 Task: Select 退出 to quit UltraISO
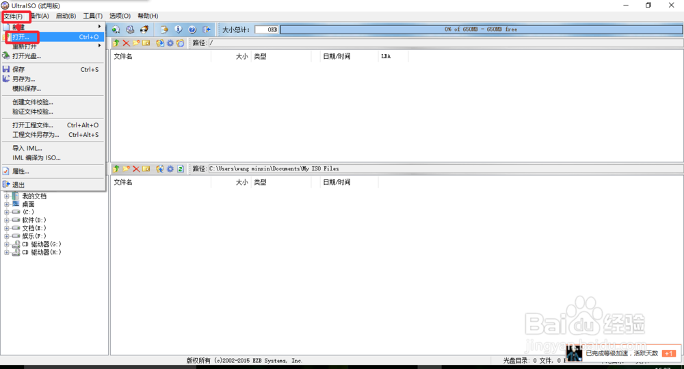[x=53, y=185]
